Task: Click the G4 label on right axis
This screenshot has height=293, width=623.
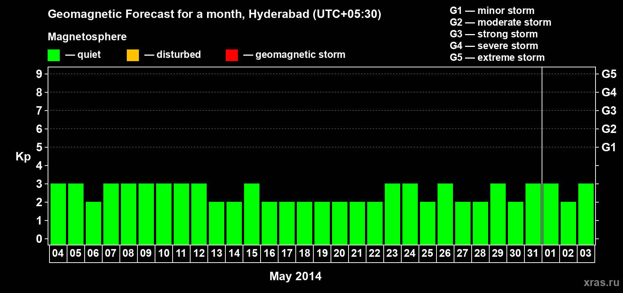Action: pyautogui.click(x=609, y=92)
